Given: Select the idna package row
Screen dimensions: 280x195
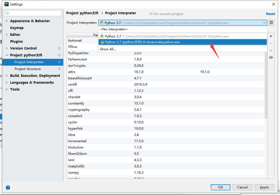Looking at the screenshot, I should (166, 135).
